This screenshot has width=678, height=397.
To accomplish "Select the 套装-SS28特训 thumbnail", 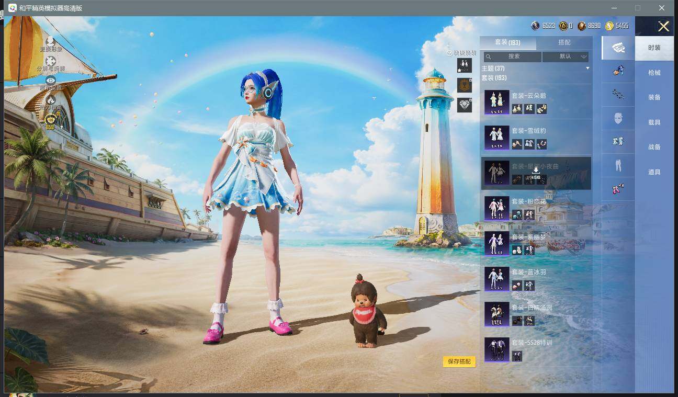I will coord(496,349).
